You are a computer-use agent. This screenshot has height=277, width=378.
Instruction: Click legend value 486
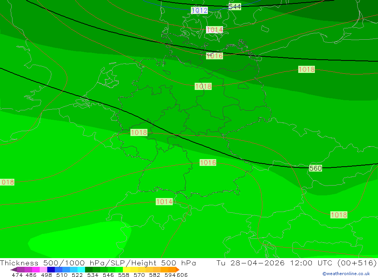coord(31,275)
